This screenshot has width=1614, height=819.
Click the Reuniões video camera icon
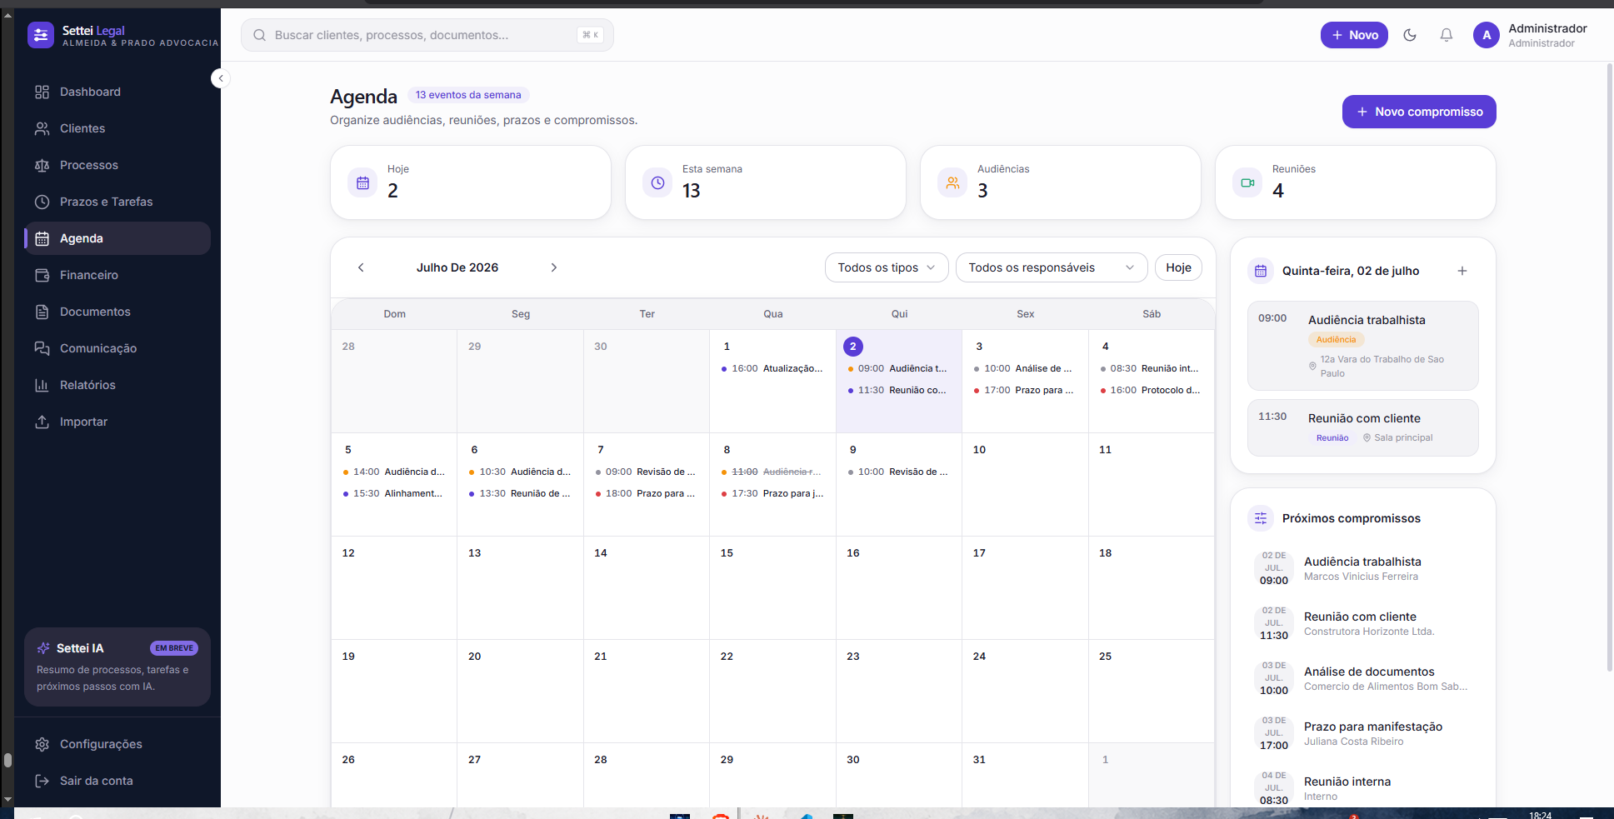click(1247, 182)
